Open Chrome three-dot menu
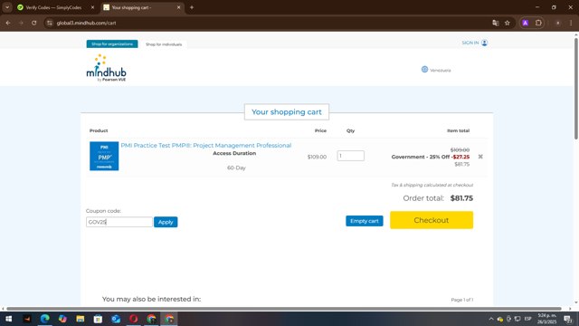The height and width of the screenshot is (326, 579). pyautogui.click(x=571, y=23)
